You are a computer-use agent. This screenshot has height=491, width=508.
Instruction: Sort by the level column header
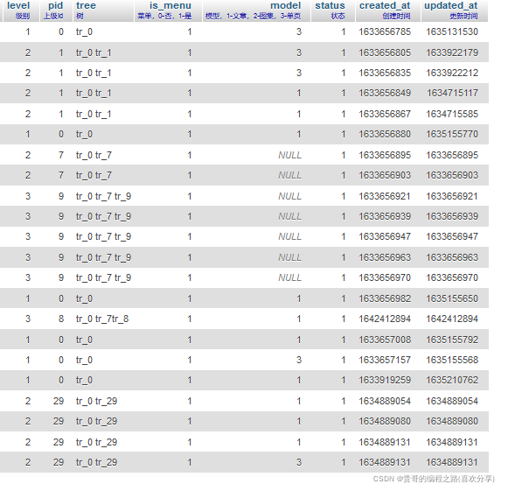tap(18, 5)
